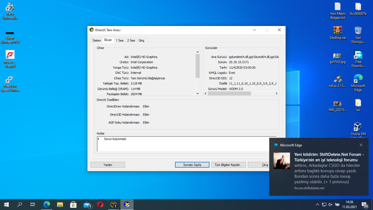The image size is (373, 210).
Task: Select Need for Speed Shift shortcut
Action: 10,84
